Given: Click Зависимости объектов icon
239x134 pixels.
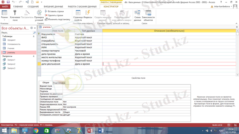Looking at the screenshot, I should [x=148, y=13].
